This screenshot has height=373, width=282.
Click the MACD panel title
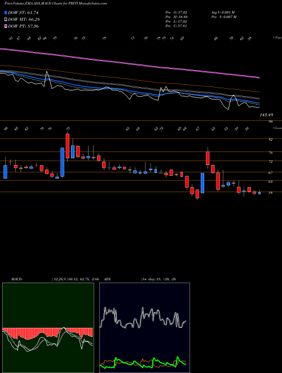[16, 279]
